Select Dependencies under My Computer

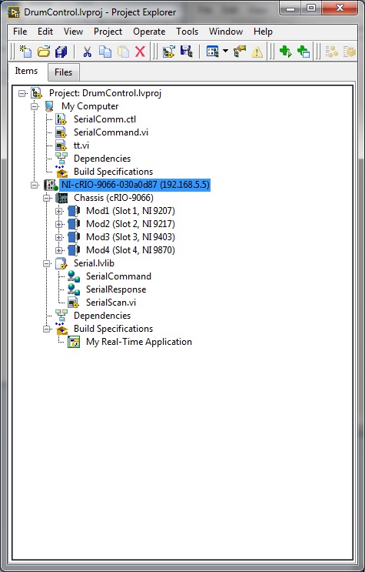click(x=102, y=159)
